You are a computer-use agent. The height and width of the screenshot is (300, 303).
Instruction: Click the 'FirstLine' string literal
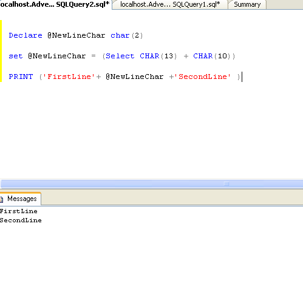tap(69, 77)
